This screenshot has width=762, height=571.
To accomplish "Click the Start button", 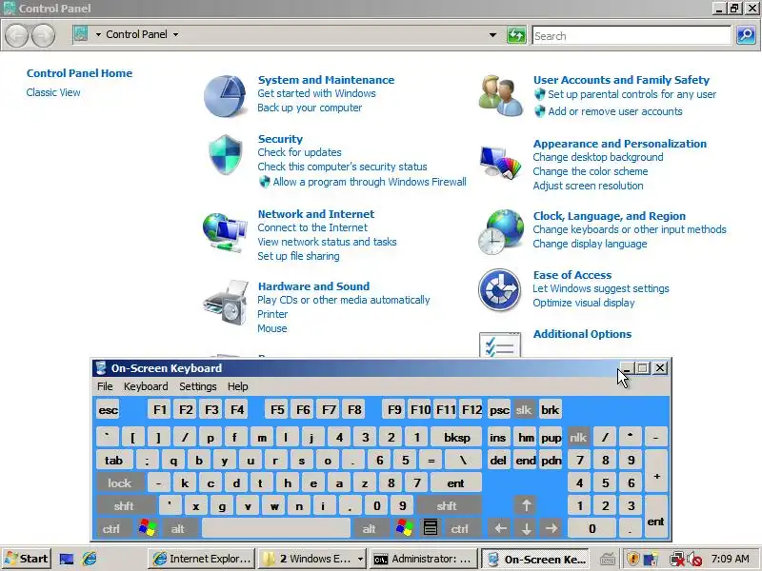I will [x=27, y=559].
